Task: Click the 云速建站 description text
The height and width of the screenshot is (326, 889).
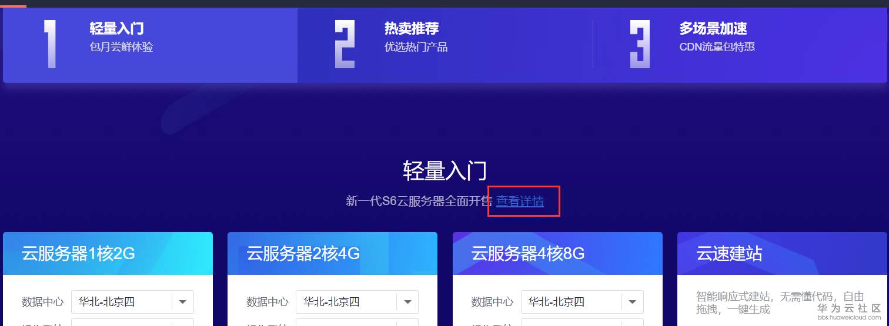Action: (x=780, y=302)
